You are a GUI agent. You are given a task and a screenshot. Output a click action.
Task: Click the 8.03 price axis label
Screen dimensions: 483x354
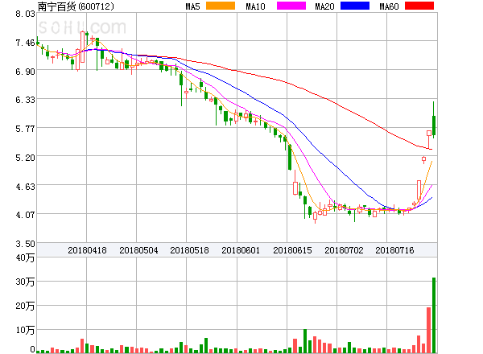pos(25,14)
